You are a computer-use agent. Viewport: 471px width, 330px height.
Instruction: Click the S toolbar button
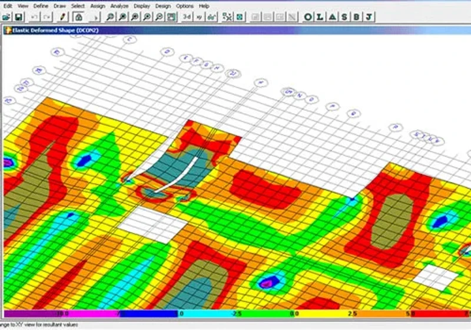pyautogui.click(x=344, y=17)
